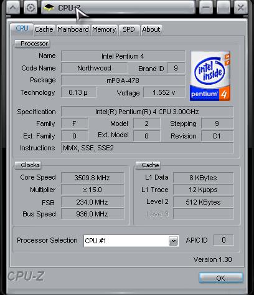Image resolution: width=254 pixels, height=295 pixels.
Task: Go to the SPD tab
Action: (x=129, y=29)
